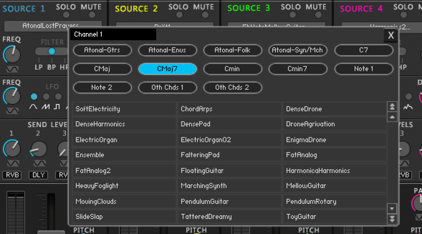The width and height of the screenshot is (422, 234).
Task: Jump to top of the sample list
Action: point(392,106)
